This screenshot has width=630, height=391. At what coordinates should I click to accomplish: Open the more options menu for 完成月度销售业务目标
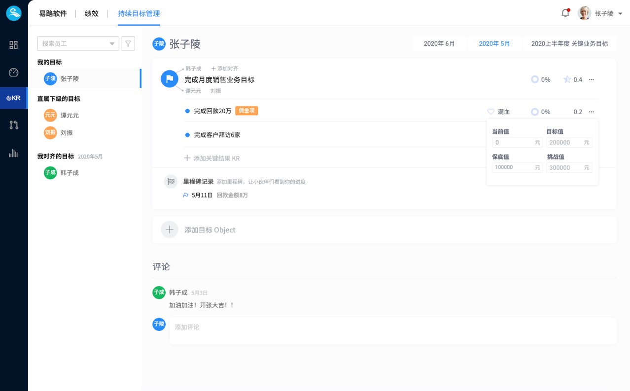coord(592,79)
